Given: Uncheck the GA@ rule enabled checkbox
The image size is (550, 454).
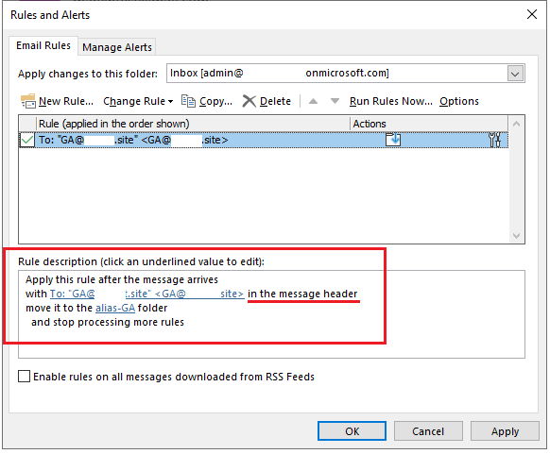Looking at the screenshot, I should tap(27, 140).
